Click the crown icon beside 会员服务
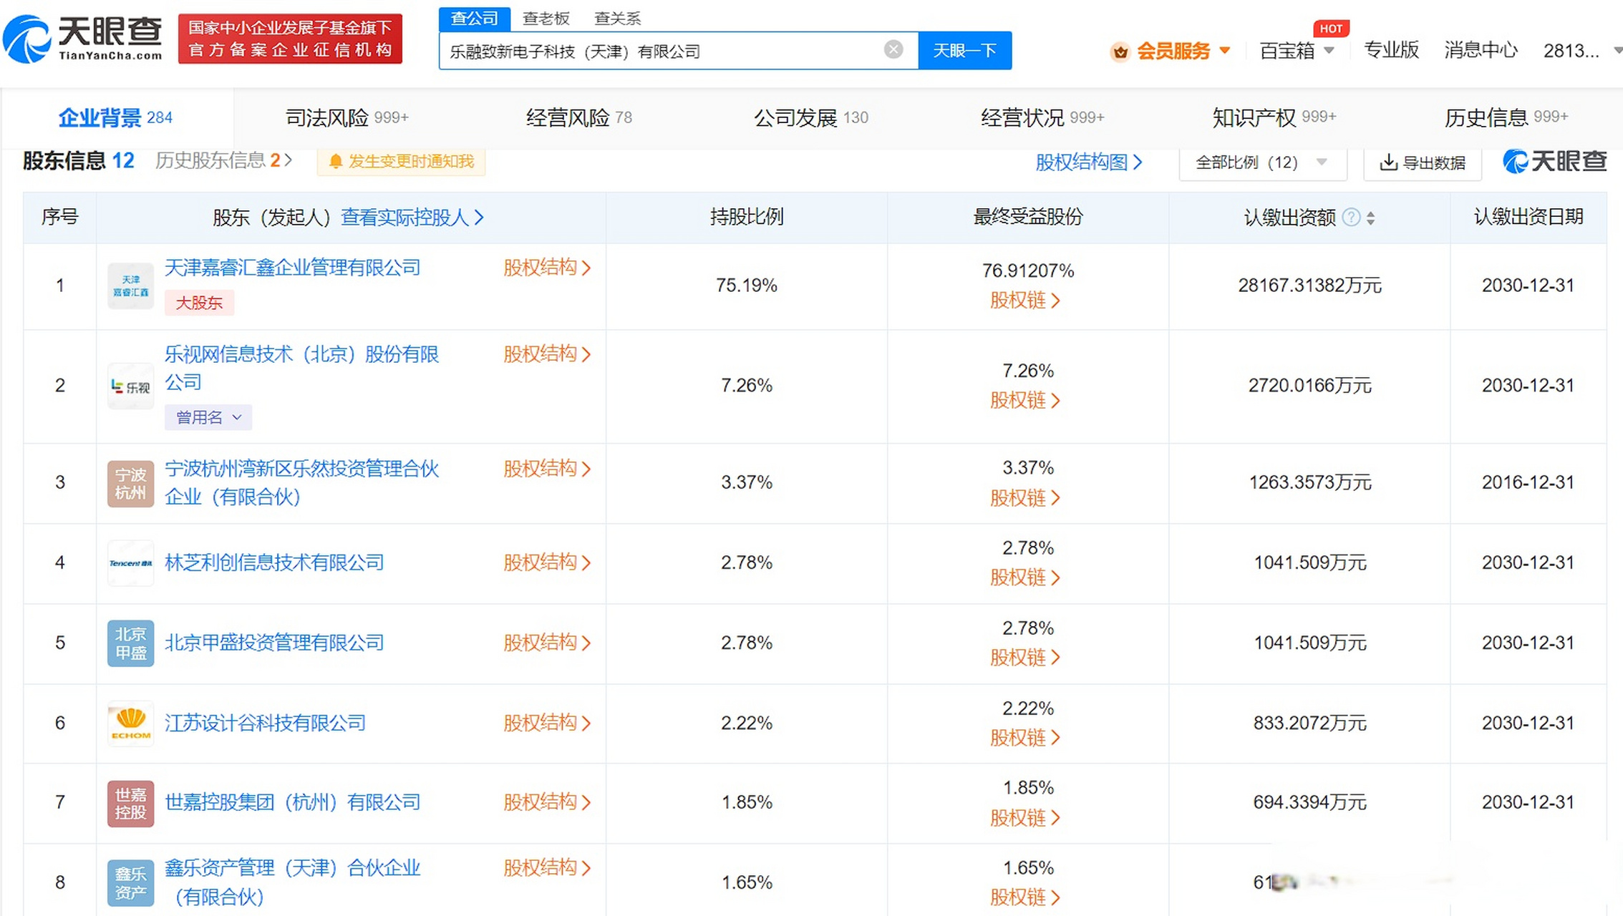 (x=1120, y=51)
